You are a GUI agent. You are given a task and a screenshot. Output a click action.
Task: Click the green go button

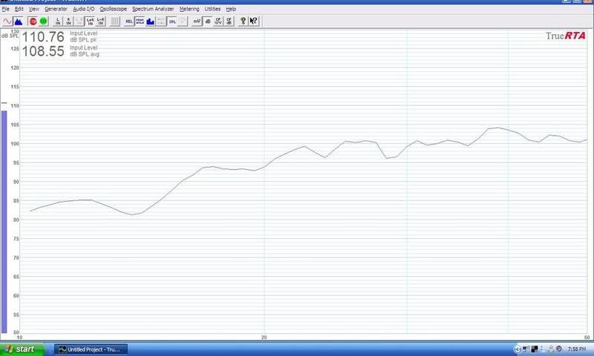point(44,22)
